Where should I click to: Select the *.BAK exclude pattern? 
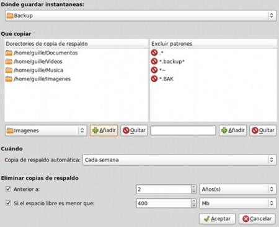pyautogui.click(x=213, y=79)
